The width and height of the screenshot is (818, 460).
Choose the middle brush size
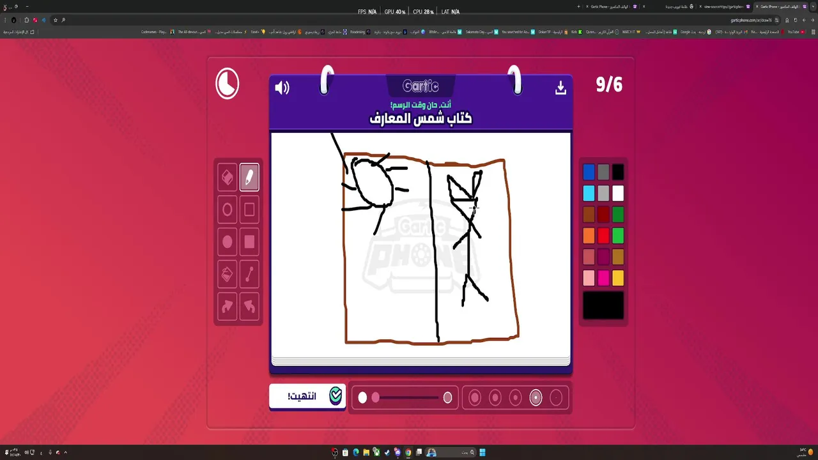click(515, 398)
